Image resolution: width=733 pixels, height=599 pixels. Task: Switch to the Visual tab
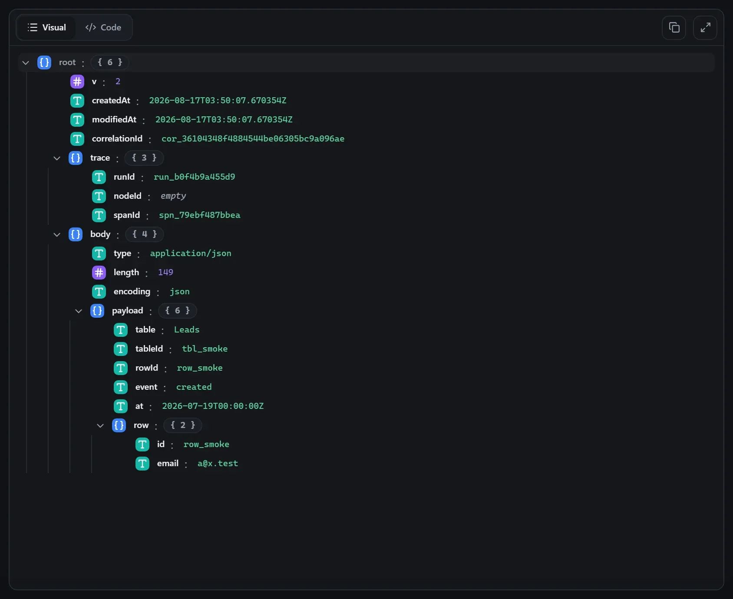coord(46,27)
